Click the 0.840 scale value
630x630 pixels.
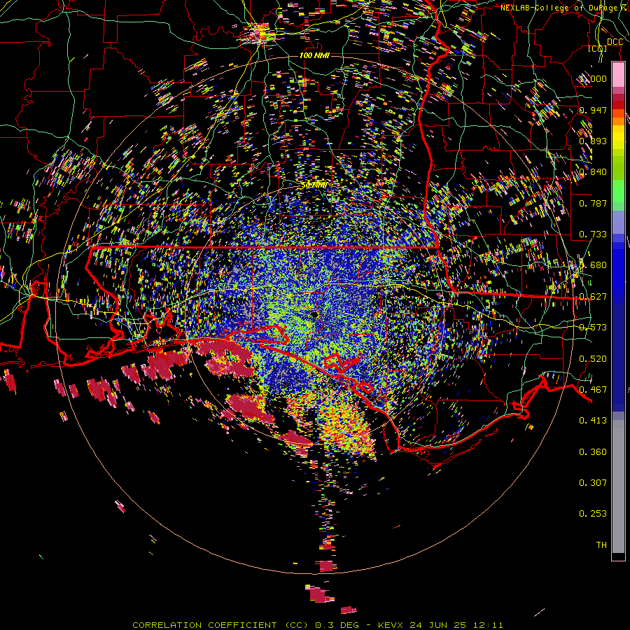(x=593, y=172)
